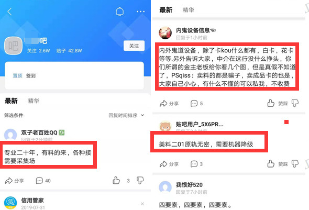The image size is (309, 210).
Task: Open the 签到 pinned post
Action: [31, 75]
